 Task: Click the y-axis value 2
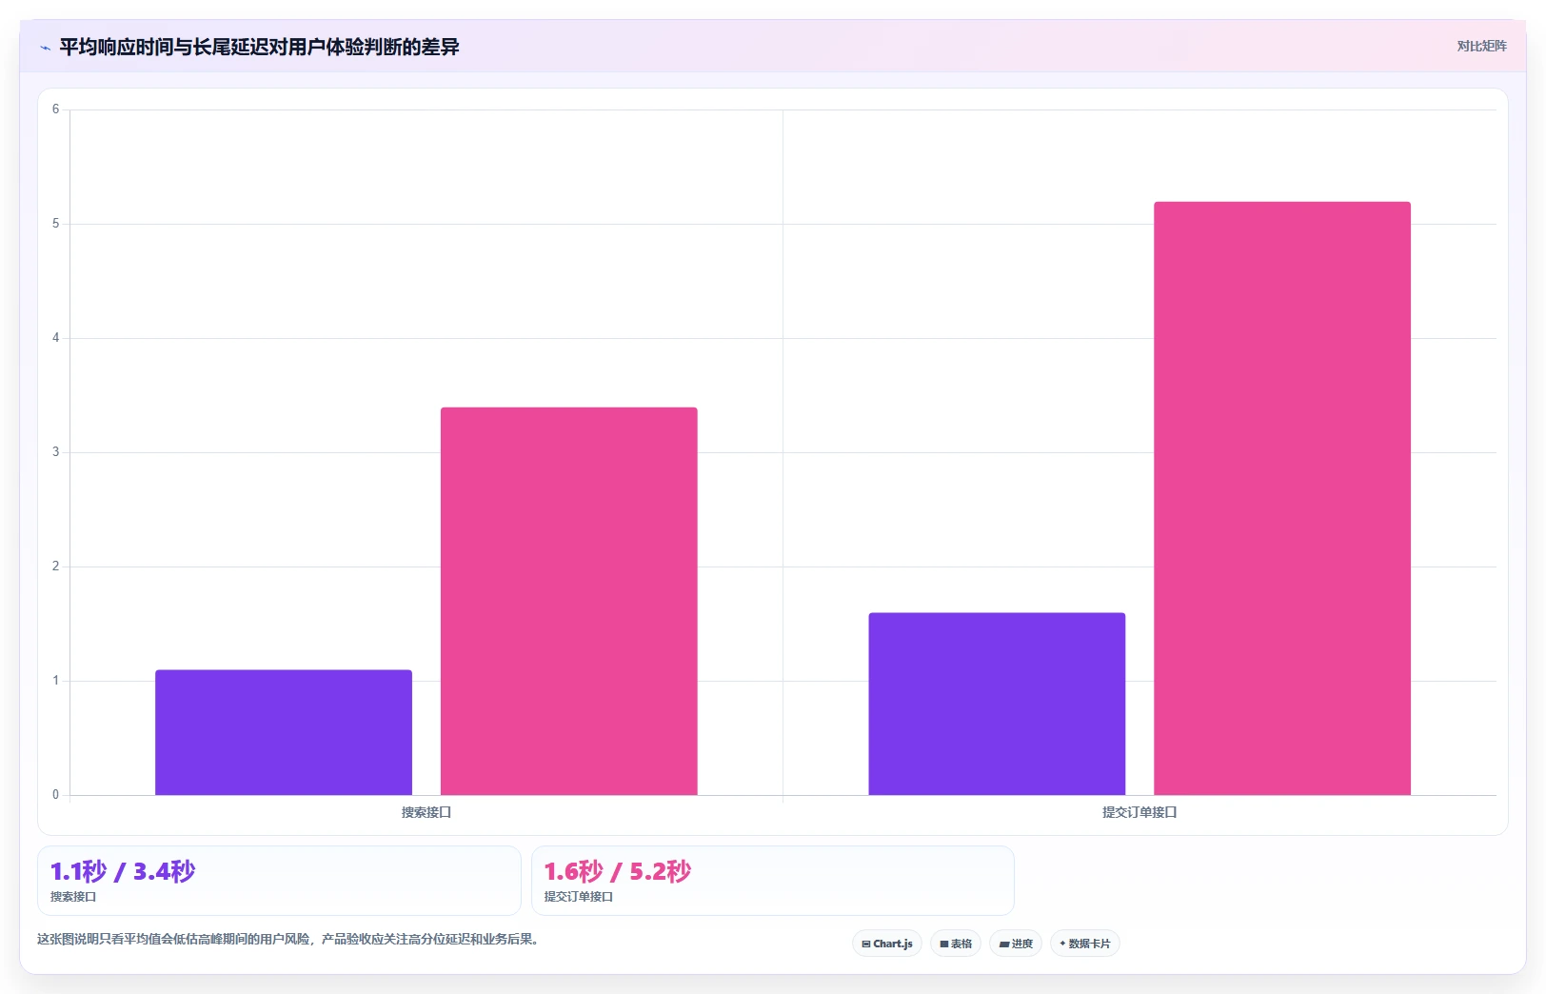pyautogui.click(x=55, y=567)
